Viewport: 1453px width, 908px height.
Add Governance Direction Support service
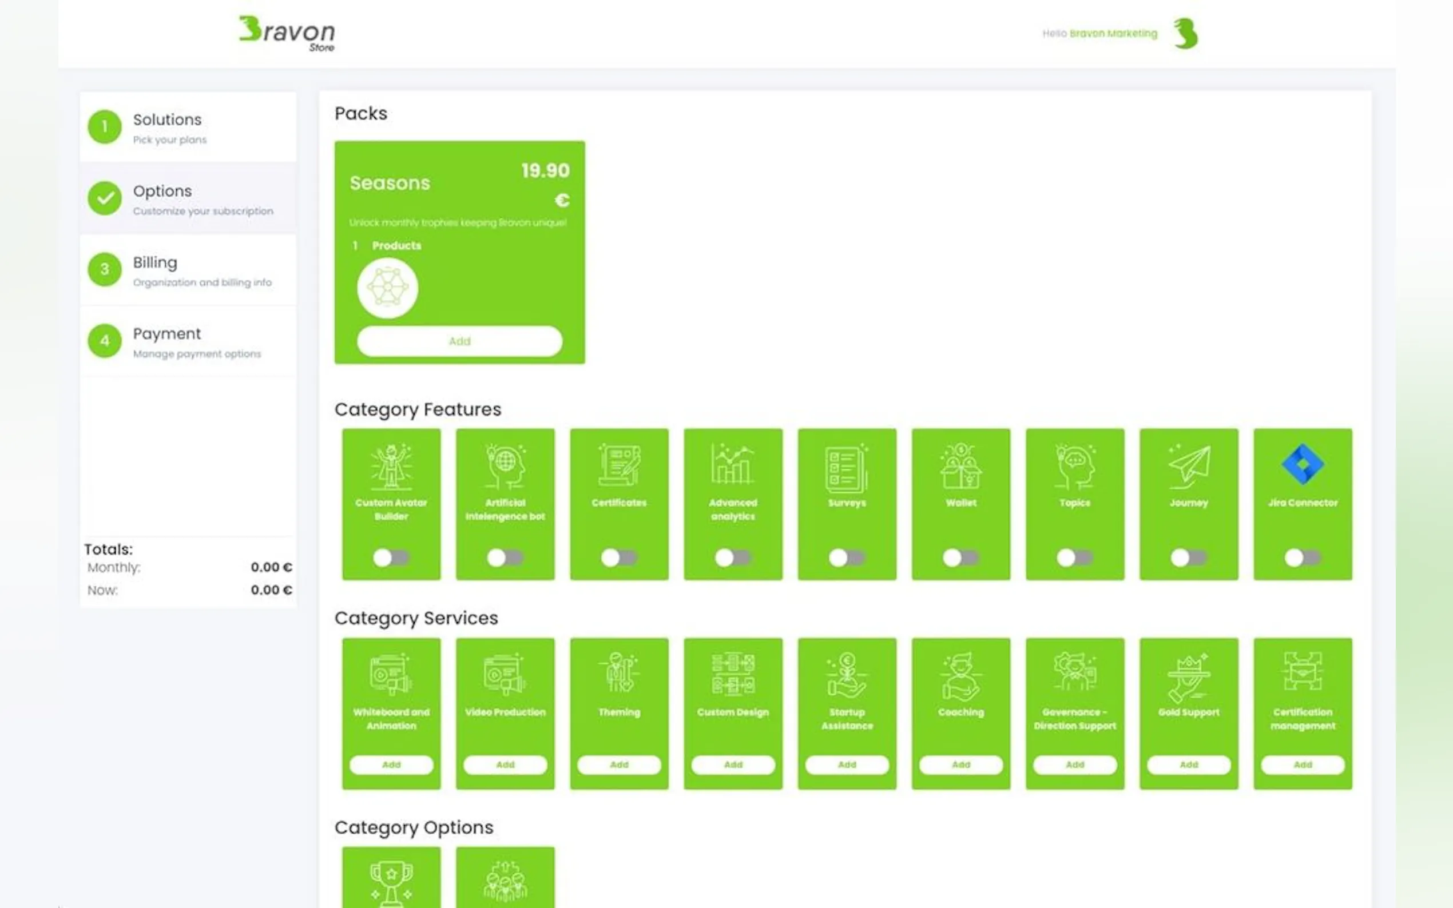1074,764
